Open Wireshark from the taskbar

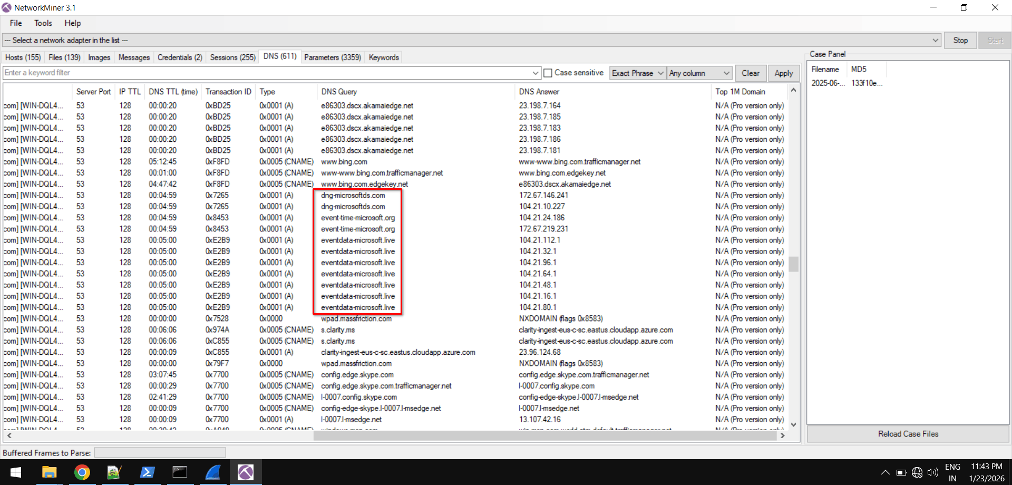click(213, 472)
